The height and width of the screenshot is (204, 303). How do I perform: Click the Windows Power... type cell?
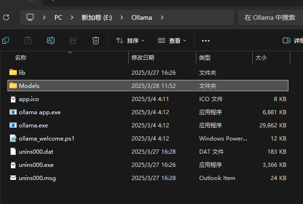(x=223, y=139)
